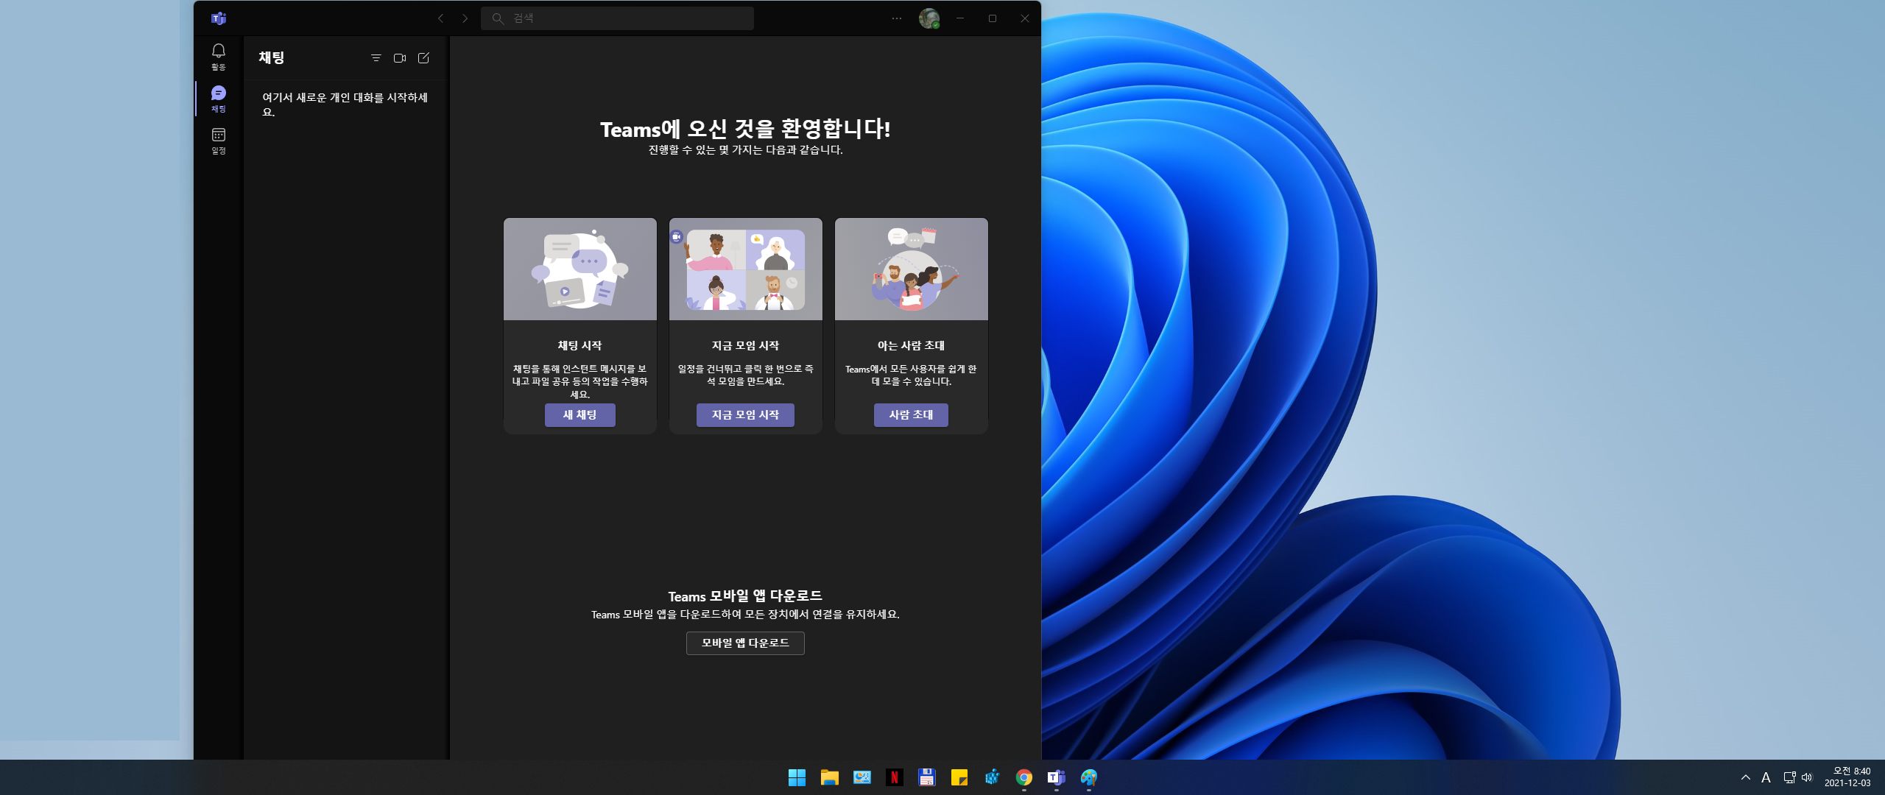1885x795 pixels.
Task: Maximize the Teams window
Action: pyautogui.click(x=993, y=18)
